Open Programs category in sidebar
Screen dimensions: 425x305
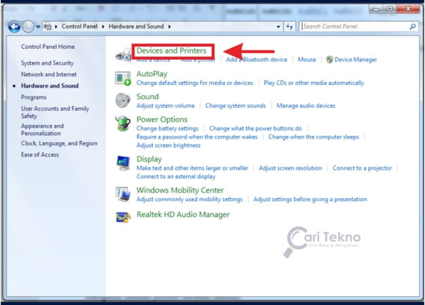(x=34, y=97)
